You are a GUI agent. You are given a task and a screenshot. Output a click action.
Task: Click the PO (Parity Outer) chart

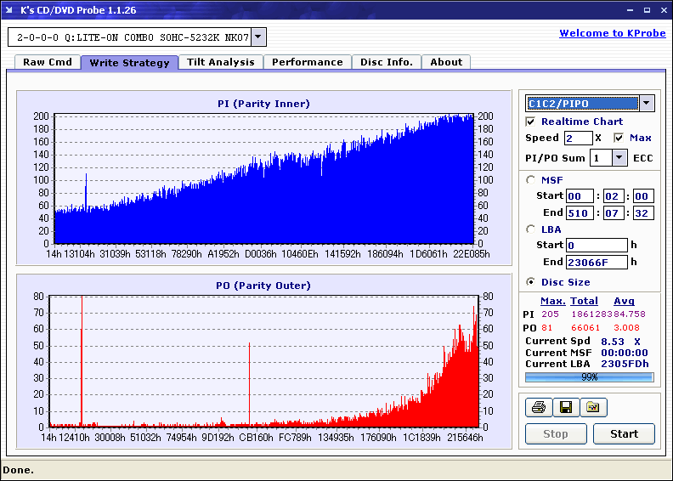264,361
